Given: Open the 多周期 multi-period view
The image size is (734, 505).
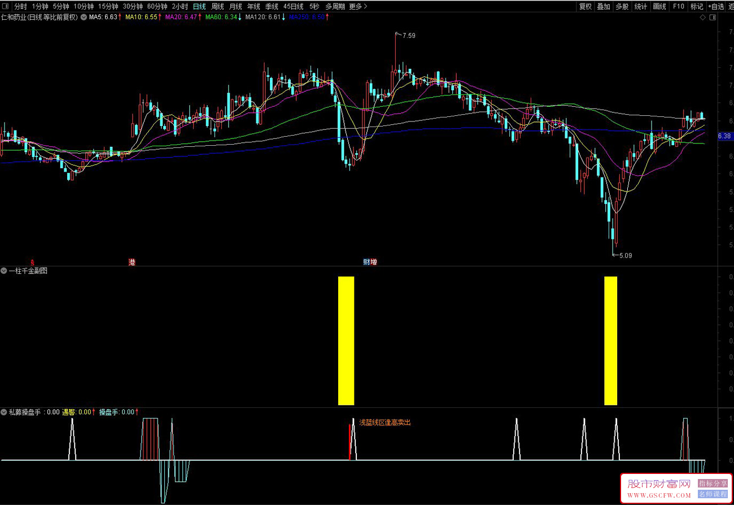Looking at the screenshot, I should (335, 7).
